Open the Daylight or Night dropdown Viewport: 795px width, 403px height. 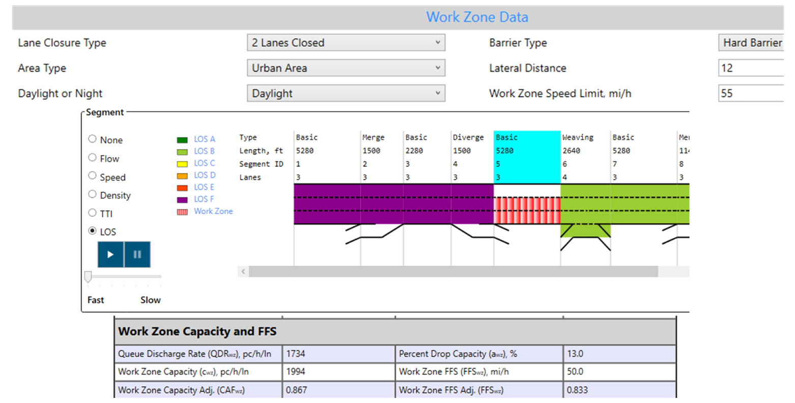point(346,94)
